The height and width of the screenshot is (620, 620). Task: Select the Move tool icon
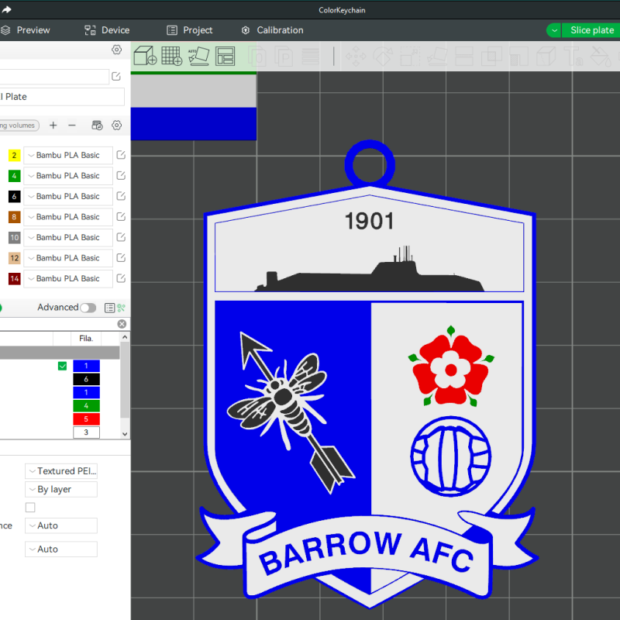click(356, 56)
